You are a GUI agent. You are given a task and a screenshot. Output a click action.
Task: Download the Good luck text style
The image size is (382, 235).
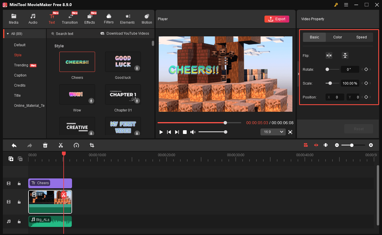(137, 68)
